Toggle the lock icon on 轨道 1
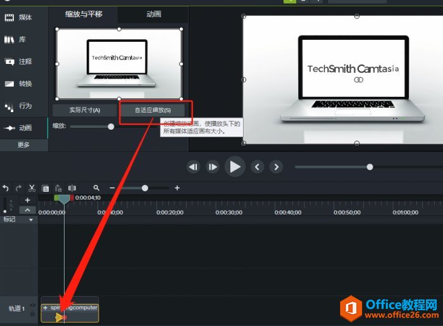The height and width of the screenshot is (326, 443). click(x=33, y=313)
